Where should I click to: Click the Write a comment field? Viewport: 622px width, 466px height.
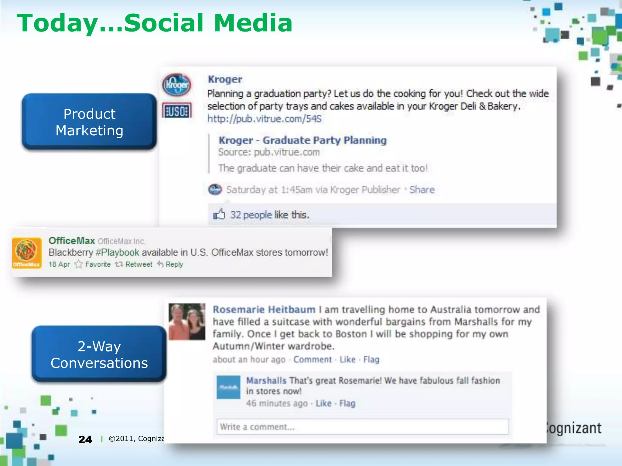pos(362,427)
